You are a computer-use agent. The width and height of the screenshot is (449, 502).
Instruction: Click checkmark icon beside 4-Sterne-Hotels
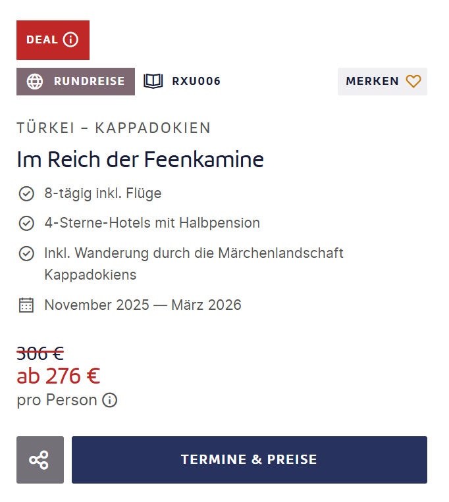pos(26,223)
